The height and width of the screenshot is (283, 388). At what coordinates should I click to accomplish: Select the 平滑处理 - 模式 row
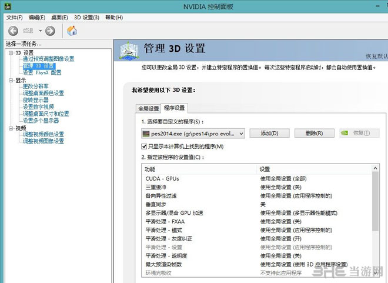click(x=256, y=230)
